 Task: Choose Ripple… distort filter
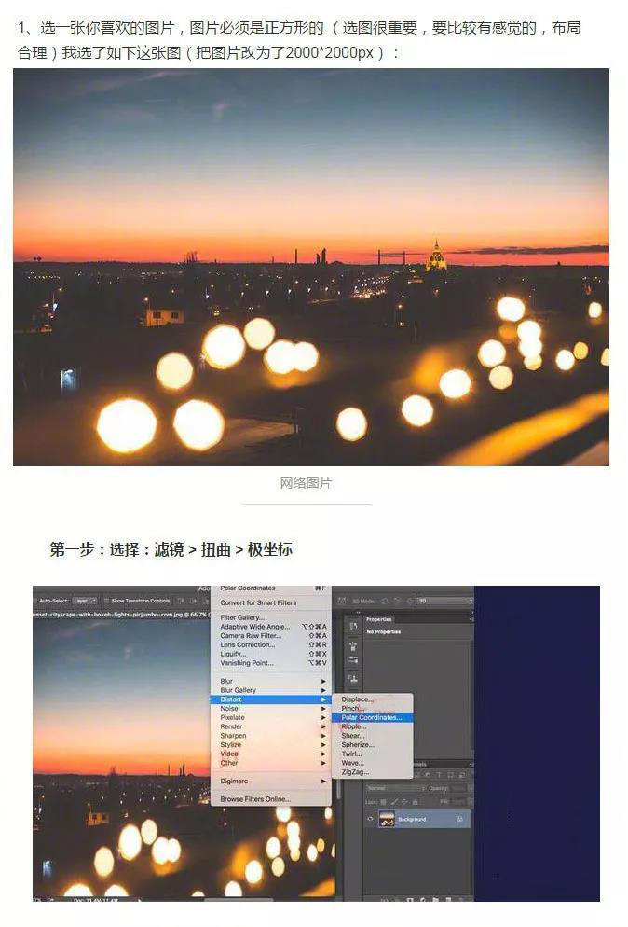[x=372, y=726]
